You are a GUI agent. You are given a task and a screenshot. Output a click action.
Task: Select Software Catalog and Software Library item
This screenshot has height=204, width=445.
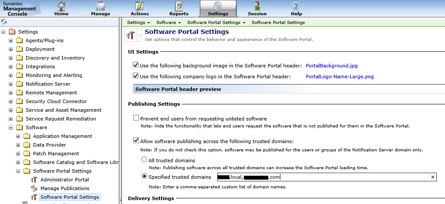(75, 162)
